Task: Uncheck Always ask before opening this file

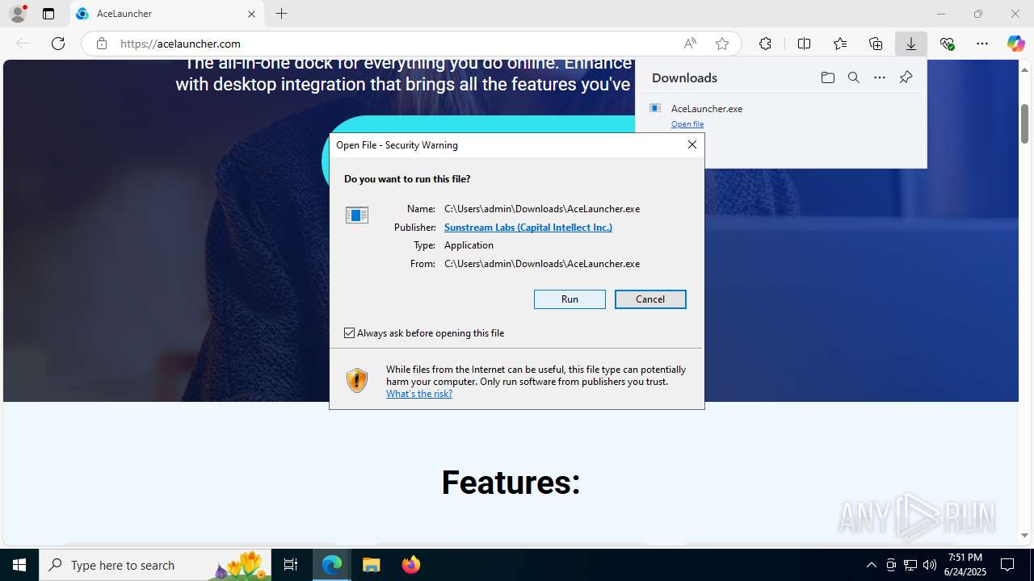Action: point(350,333)
